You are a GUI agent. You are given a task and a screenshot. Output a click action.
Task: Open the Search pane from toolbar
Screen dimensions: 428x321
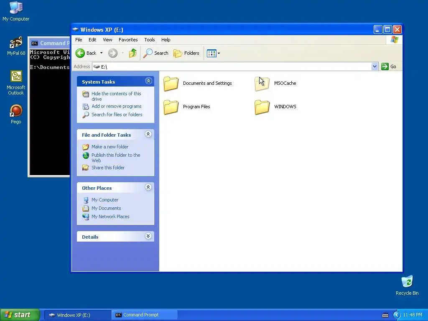(156, 53)
